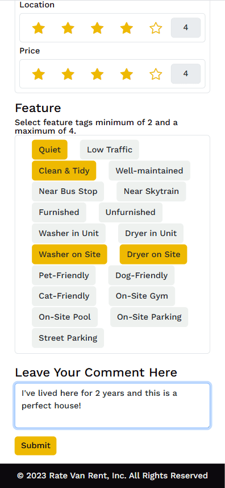This screenshot has height=488, width=225.
Task: Click the first star in Price rating
Action: (39, 74)
